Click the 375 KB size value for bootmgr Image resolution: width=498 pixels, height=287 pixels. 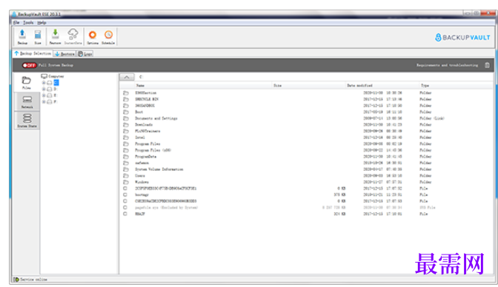coord(339,195)
